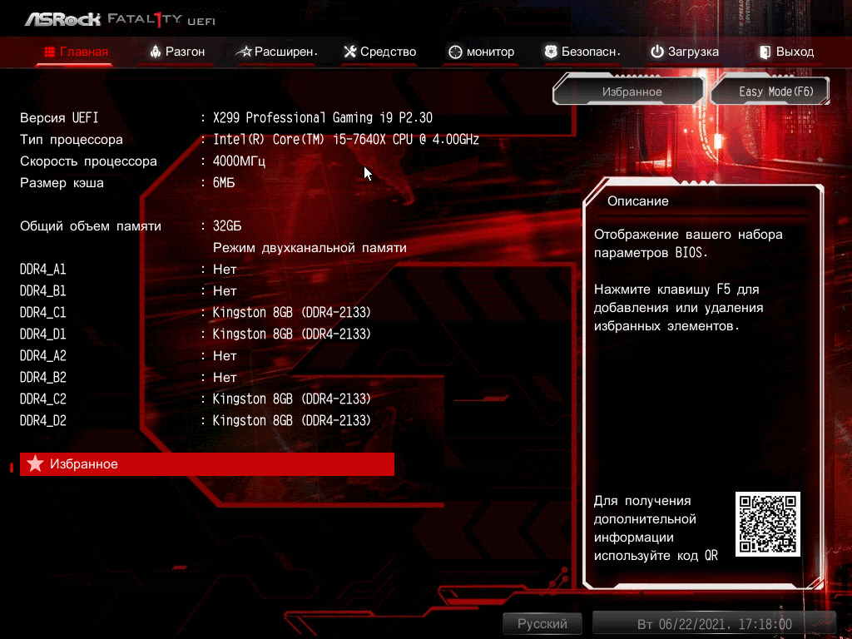Click the Intel Core i5-7640X CPU value
Viewport: 852px width, 639px height.
pos(346,140)
